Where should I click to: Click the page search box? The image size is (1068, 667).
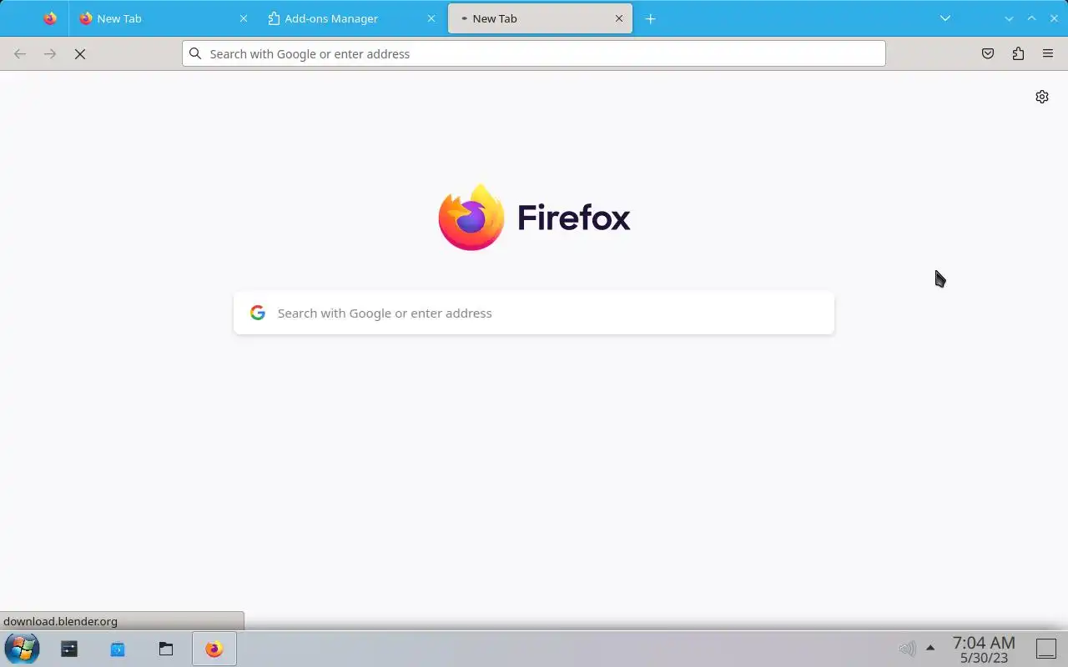[x=534, y=313]
